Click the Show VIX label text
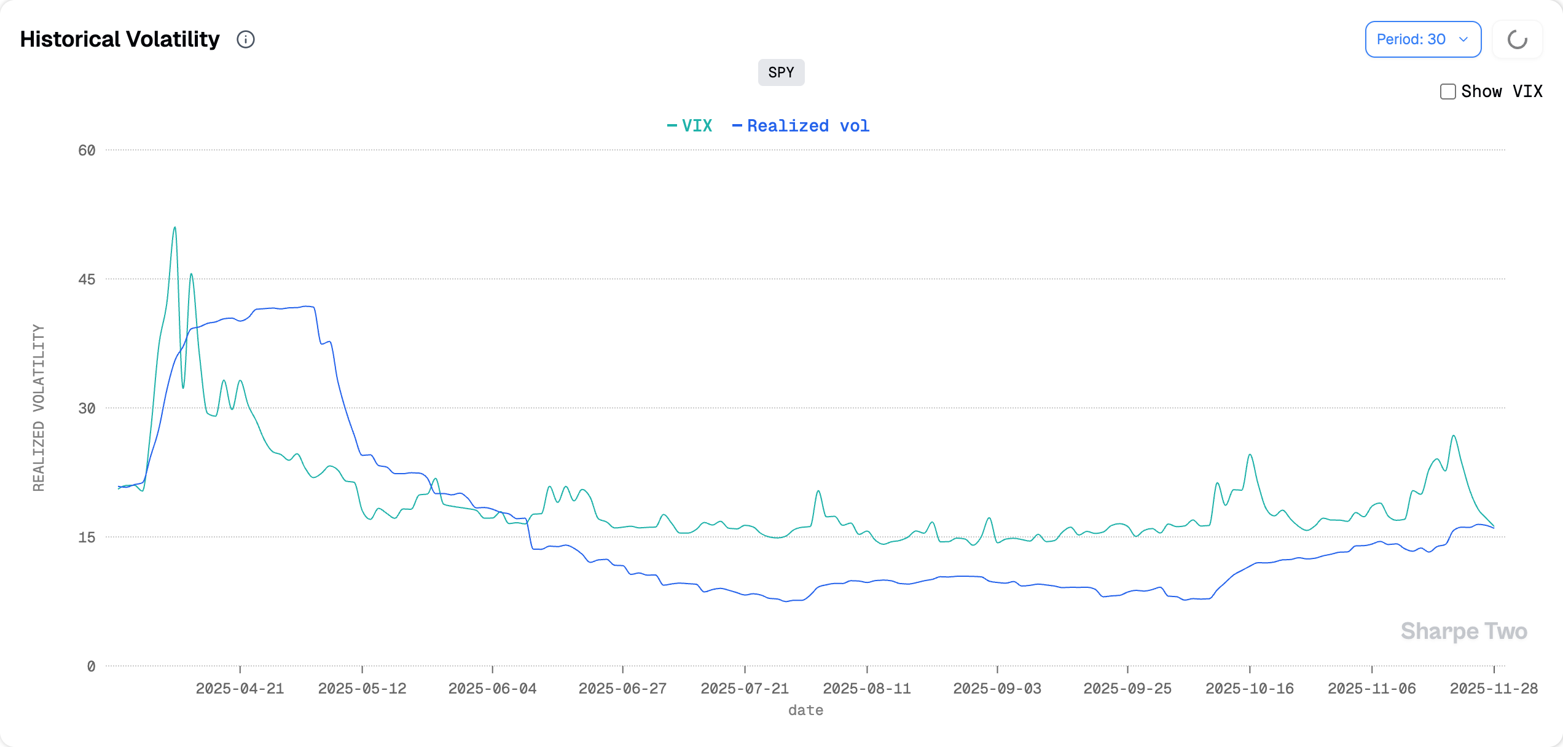Screen dimensions: 1563x747 click(x=1502, y=92)
